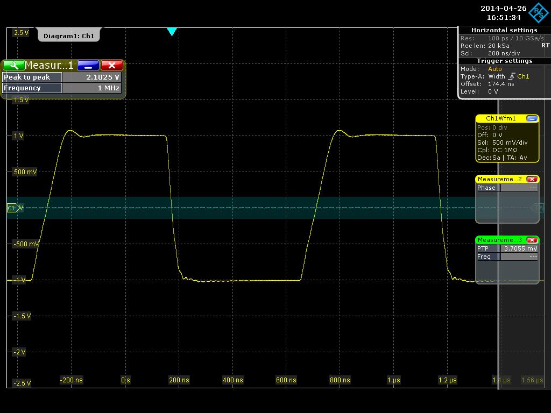Click the Phase measurement row
Screen dimensions: 551x413
[x=507, y=188]
